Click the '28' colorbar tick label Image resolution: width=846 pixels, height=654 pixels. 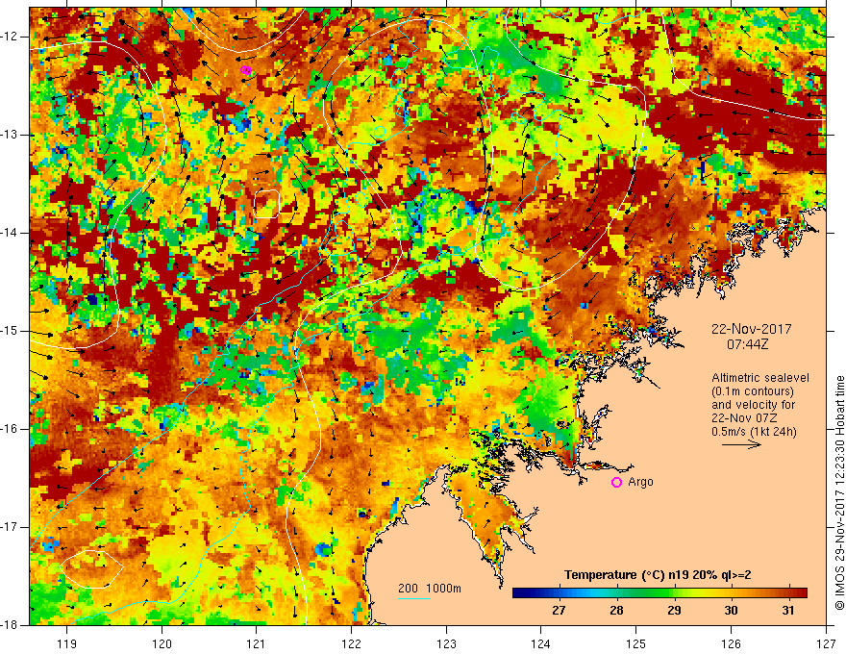(616, 611)
